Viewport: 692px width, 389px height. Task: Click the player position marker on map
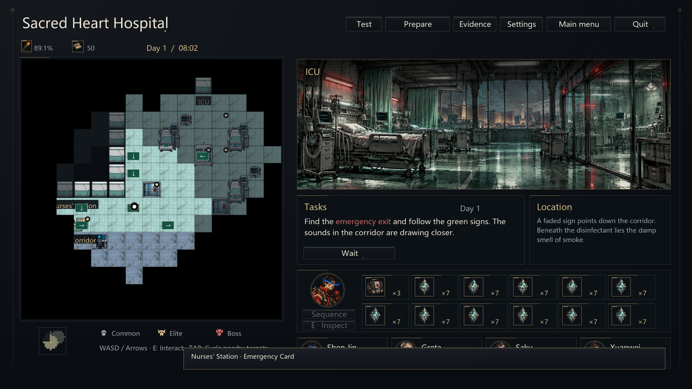tap(134, 207)
